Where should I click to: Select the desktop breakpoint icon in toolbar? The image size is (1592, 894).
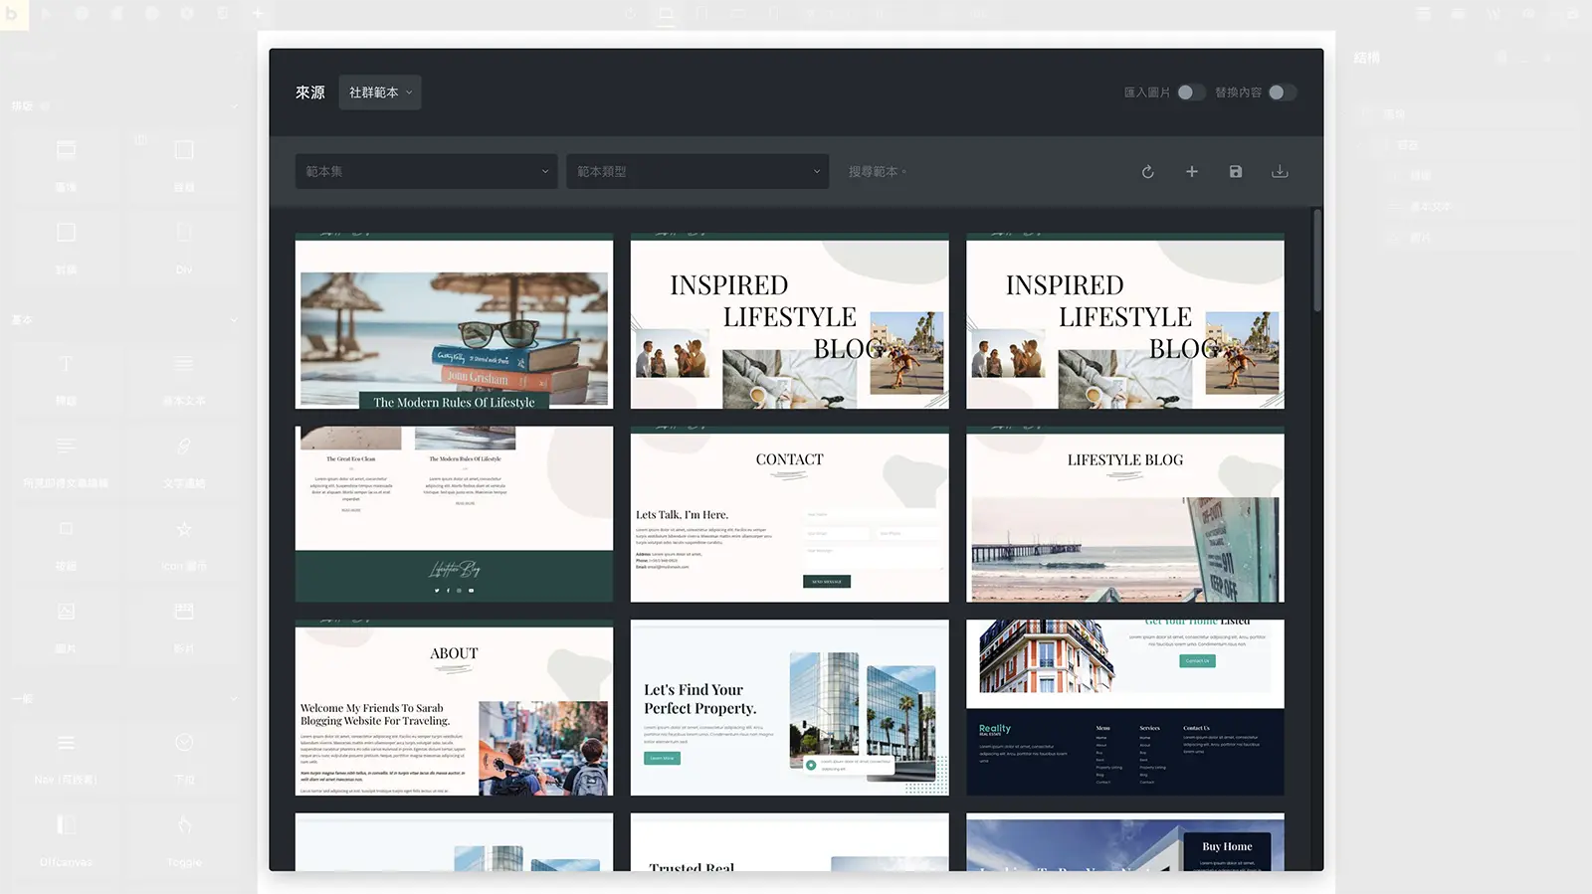666,14
